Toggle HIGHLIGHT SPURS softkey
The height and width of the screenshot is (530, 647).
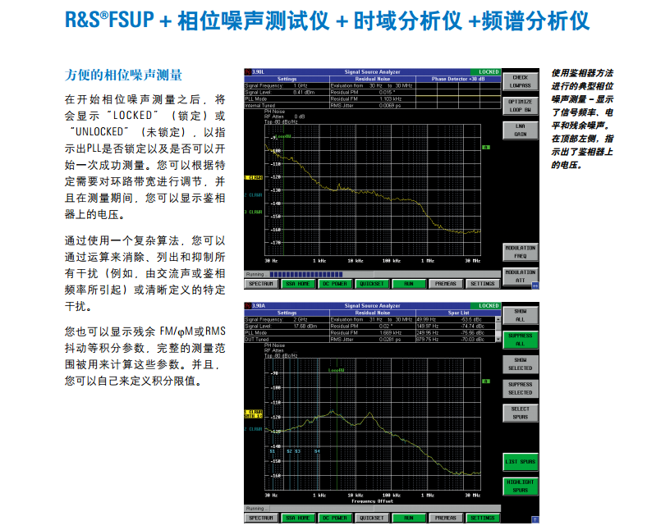pyautogui.click(x=521, y=487)
